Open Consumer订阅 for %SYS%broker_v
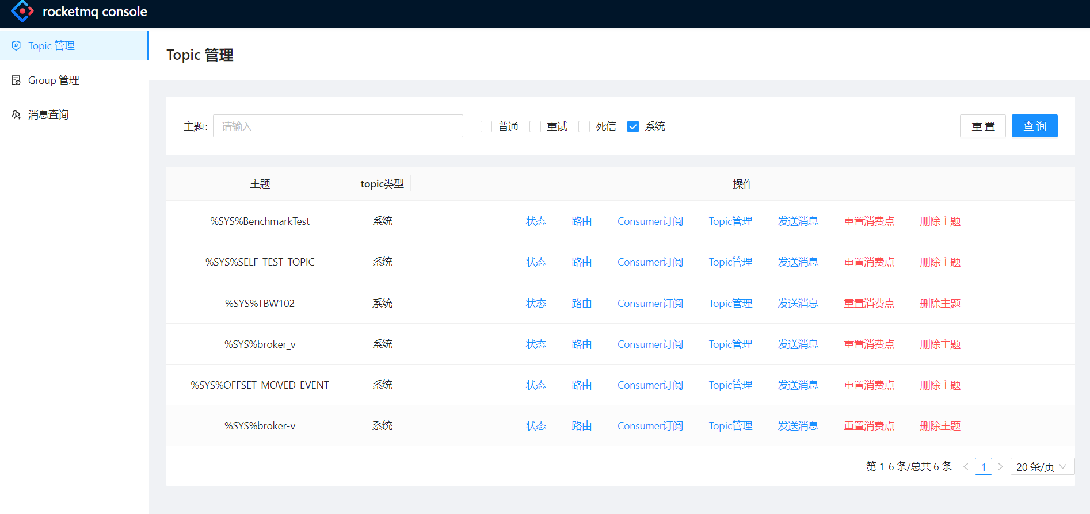 (650, 344)
